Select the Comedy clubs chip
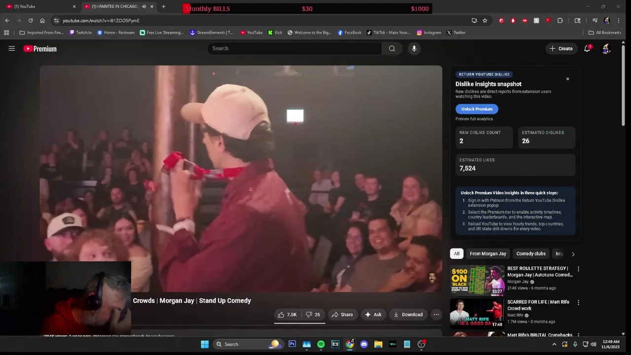Viewport: 631px width, 355px height. [x=531, y=253]
